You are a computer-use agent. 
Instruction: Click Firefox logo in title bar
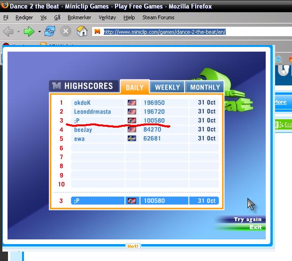5,5
